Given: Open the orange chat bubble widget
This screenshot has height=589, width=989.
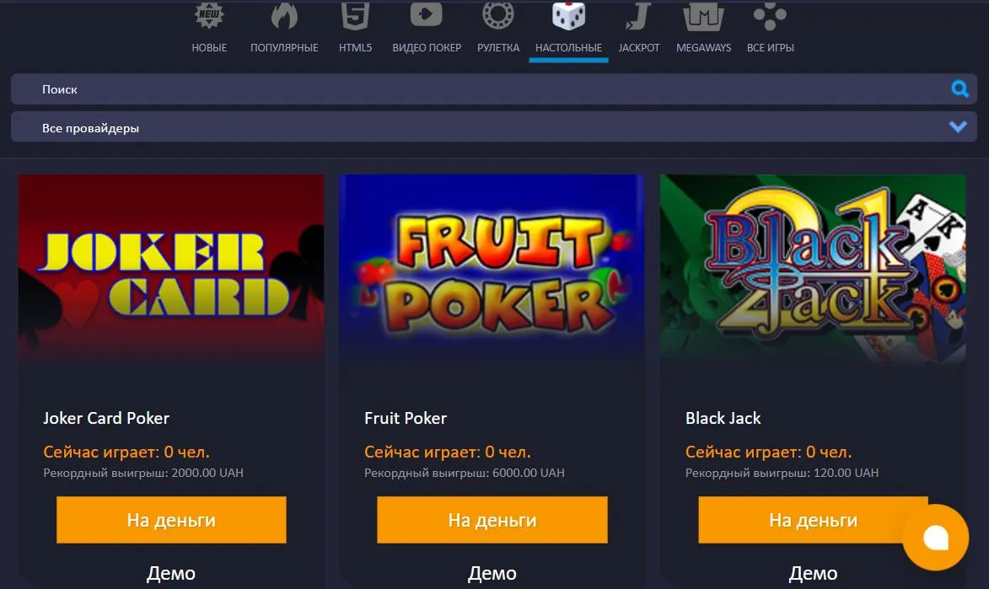Looking at the screenshot, I should (x=935, y=538).
